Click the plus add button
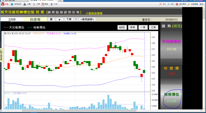This screenshot has width=206, height=113. (60, 19)
